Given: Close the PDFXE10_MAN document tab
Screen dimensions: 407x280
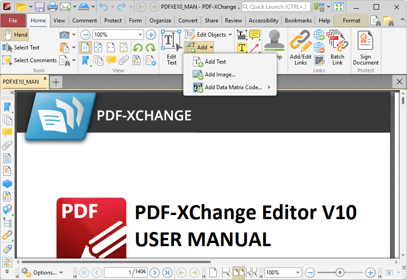Looking at the screenshot, I should (45, 78).
